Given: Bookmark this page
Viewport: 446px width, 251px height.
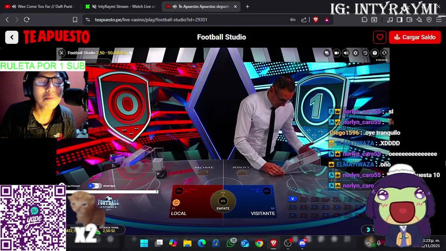Looking at the screenshot, I should click(x=75, y=20).
